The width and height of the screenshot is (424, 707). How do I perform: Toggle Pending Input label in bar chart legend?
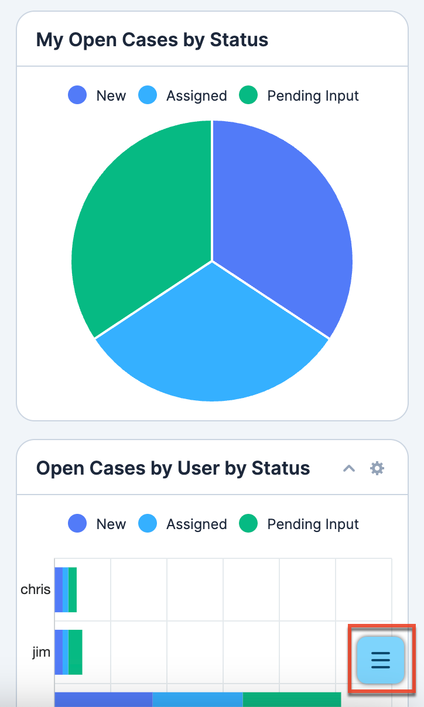(x=313, y=524)
